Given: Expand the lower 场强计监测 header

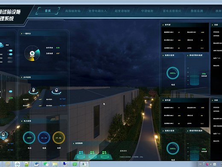Looking at the screenshot, I should click(173, 131).
